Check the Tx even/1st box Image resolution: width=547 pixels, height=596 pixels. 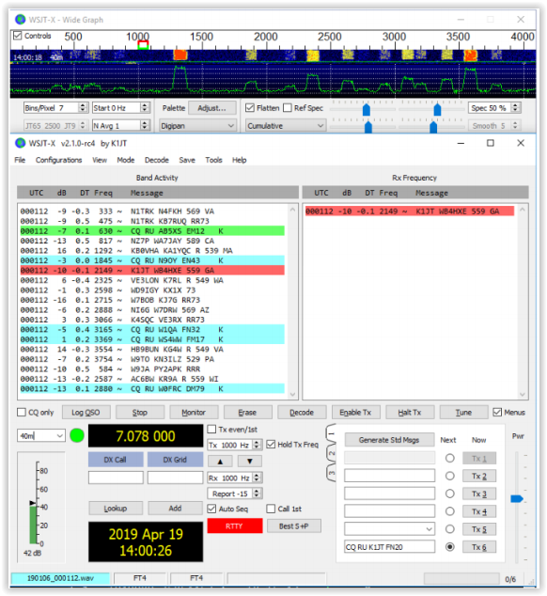211,430
